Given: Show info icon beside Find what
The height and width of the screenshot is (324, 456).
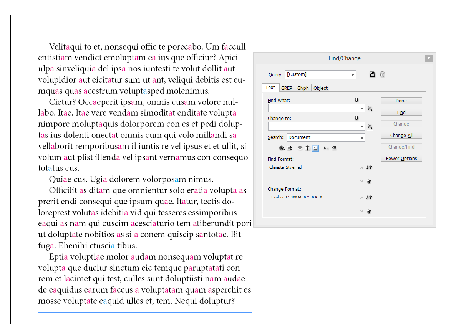Looking at the screenshot, I should click(x=356, y=100).
